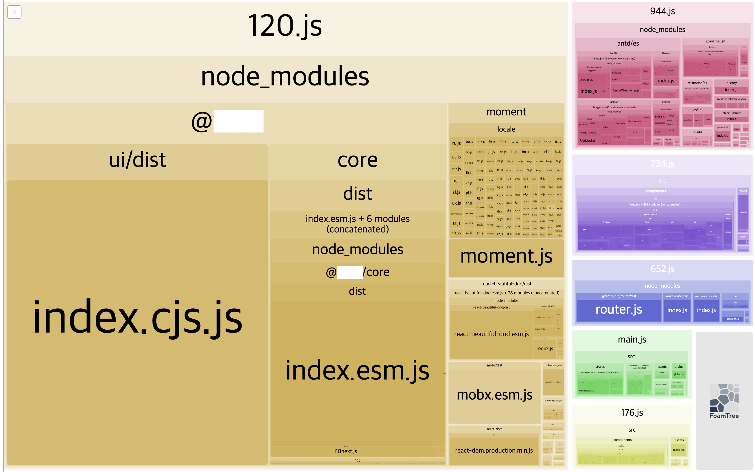The image size is (755, 472).
Task: Click the Icons.tsx block in 176.js
Action: (x=678, y=450)
